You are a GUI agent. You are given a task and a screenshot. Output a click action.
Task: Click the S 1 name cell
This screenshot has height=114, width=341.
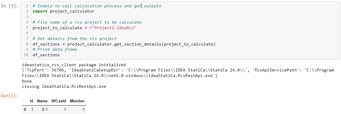point(44,110)
